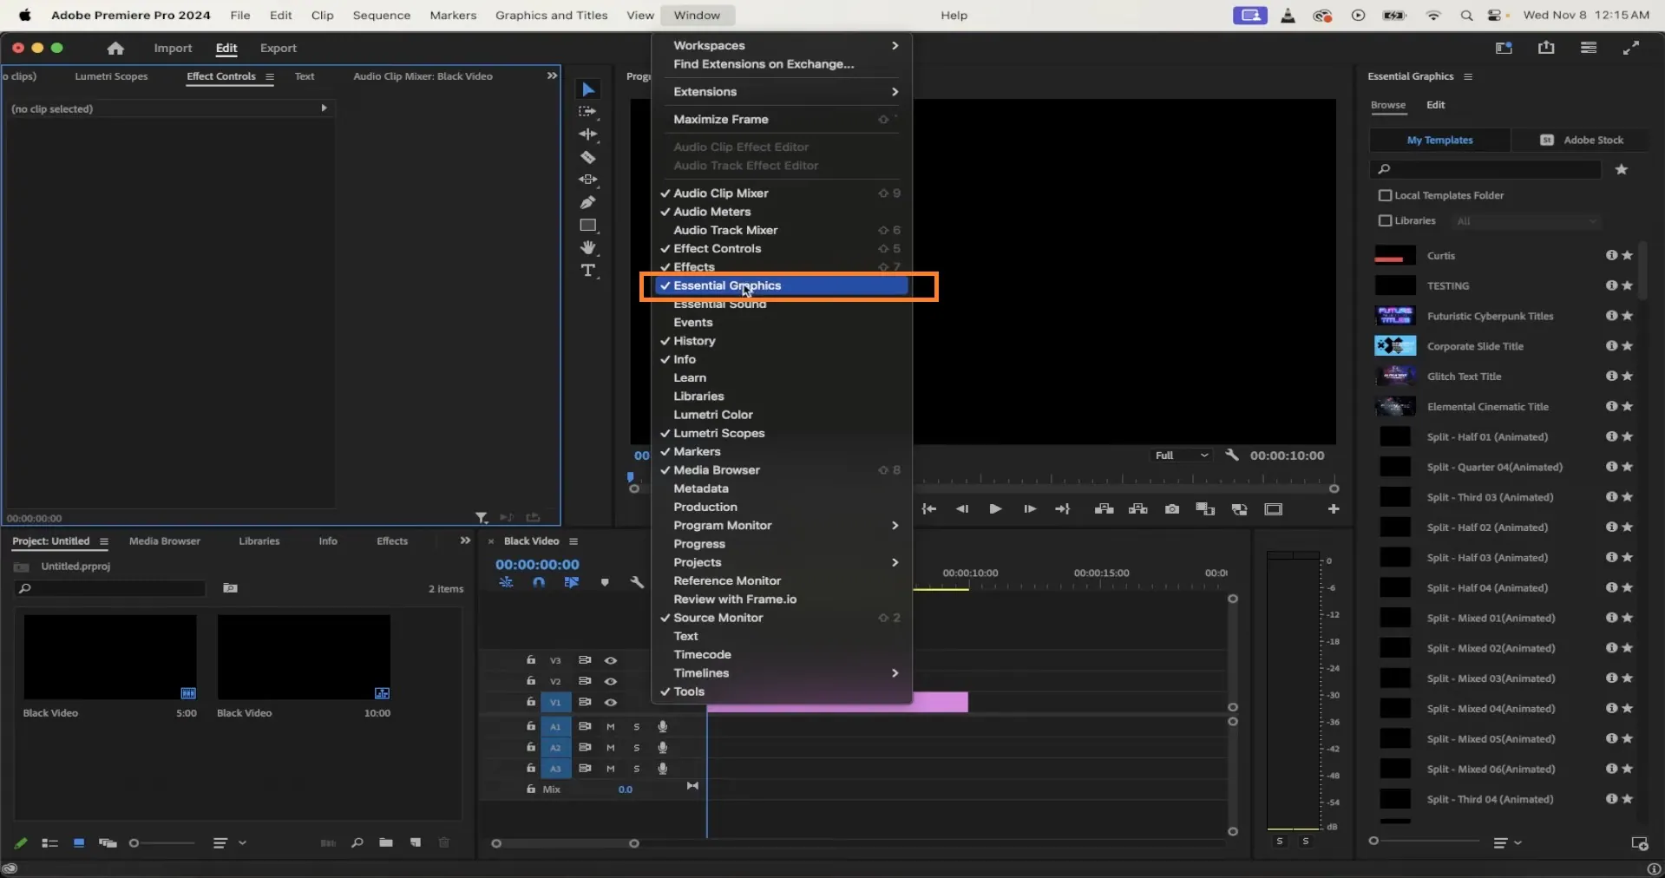Screen dimensions: 1665x878
Task: Add a marker in the timeline
Action: (x=605, y=582)
